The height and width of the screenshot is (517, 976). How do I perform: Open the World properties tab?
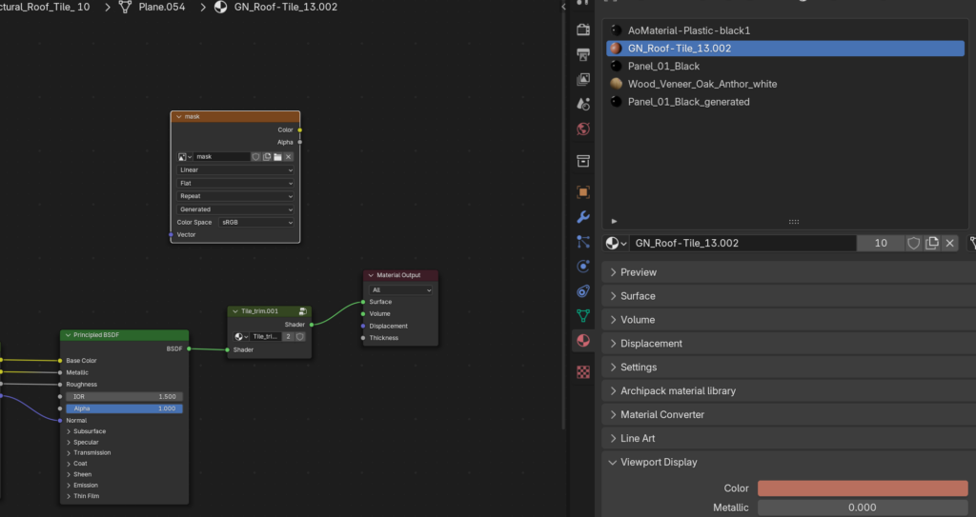pyautogui.click(x=583, y=129)
